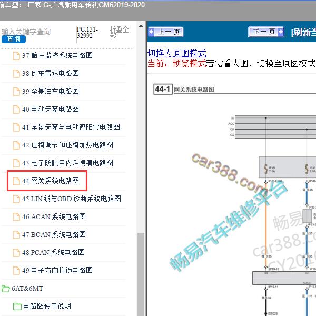
Task: Open 37 胎压监控系统电路图
Action: [57, 56]
